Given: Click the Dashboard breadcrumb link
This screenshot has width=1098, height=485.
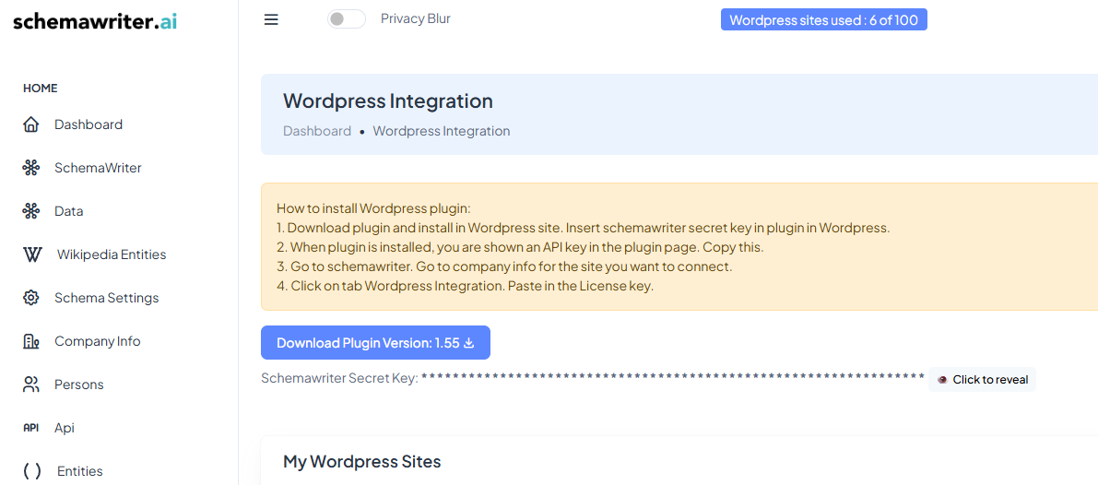Looking at the screenshot, I should (x=317, y=131).
